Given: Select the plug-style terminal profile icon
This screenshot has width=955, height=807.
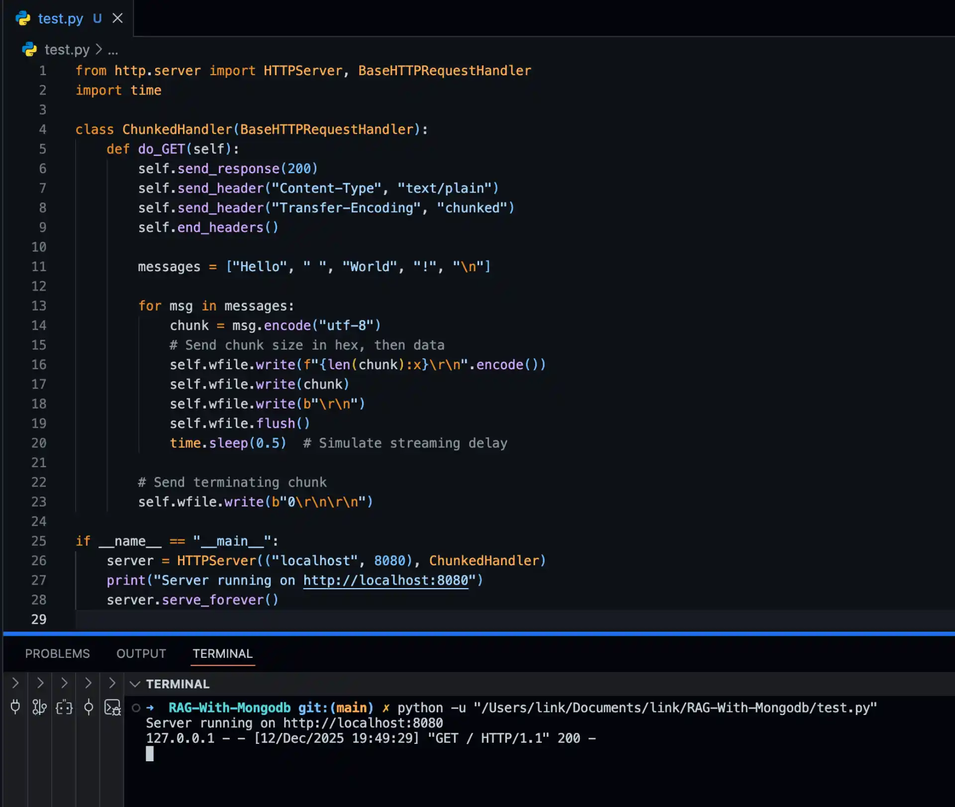Looking at the screenshot, I should [x=15, y=707].
